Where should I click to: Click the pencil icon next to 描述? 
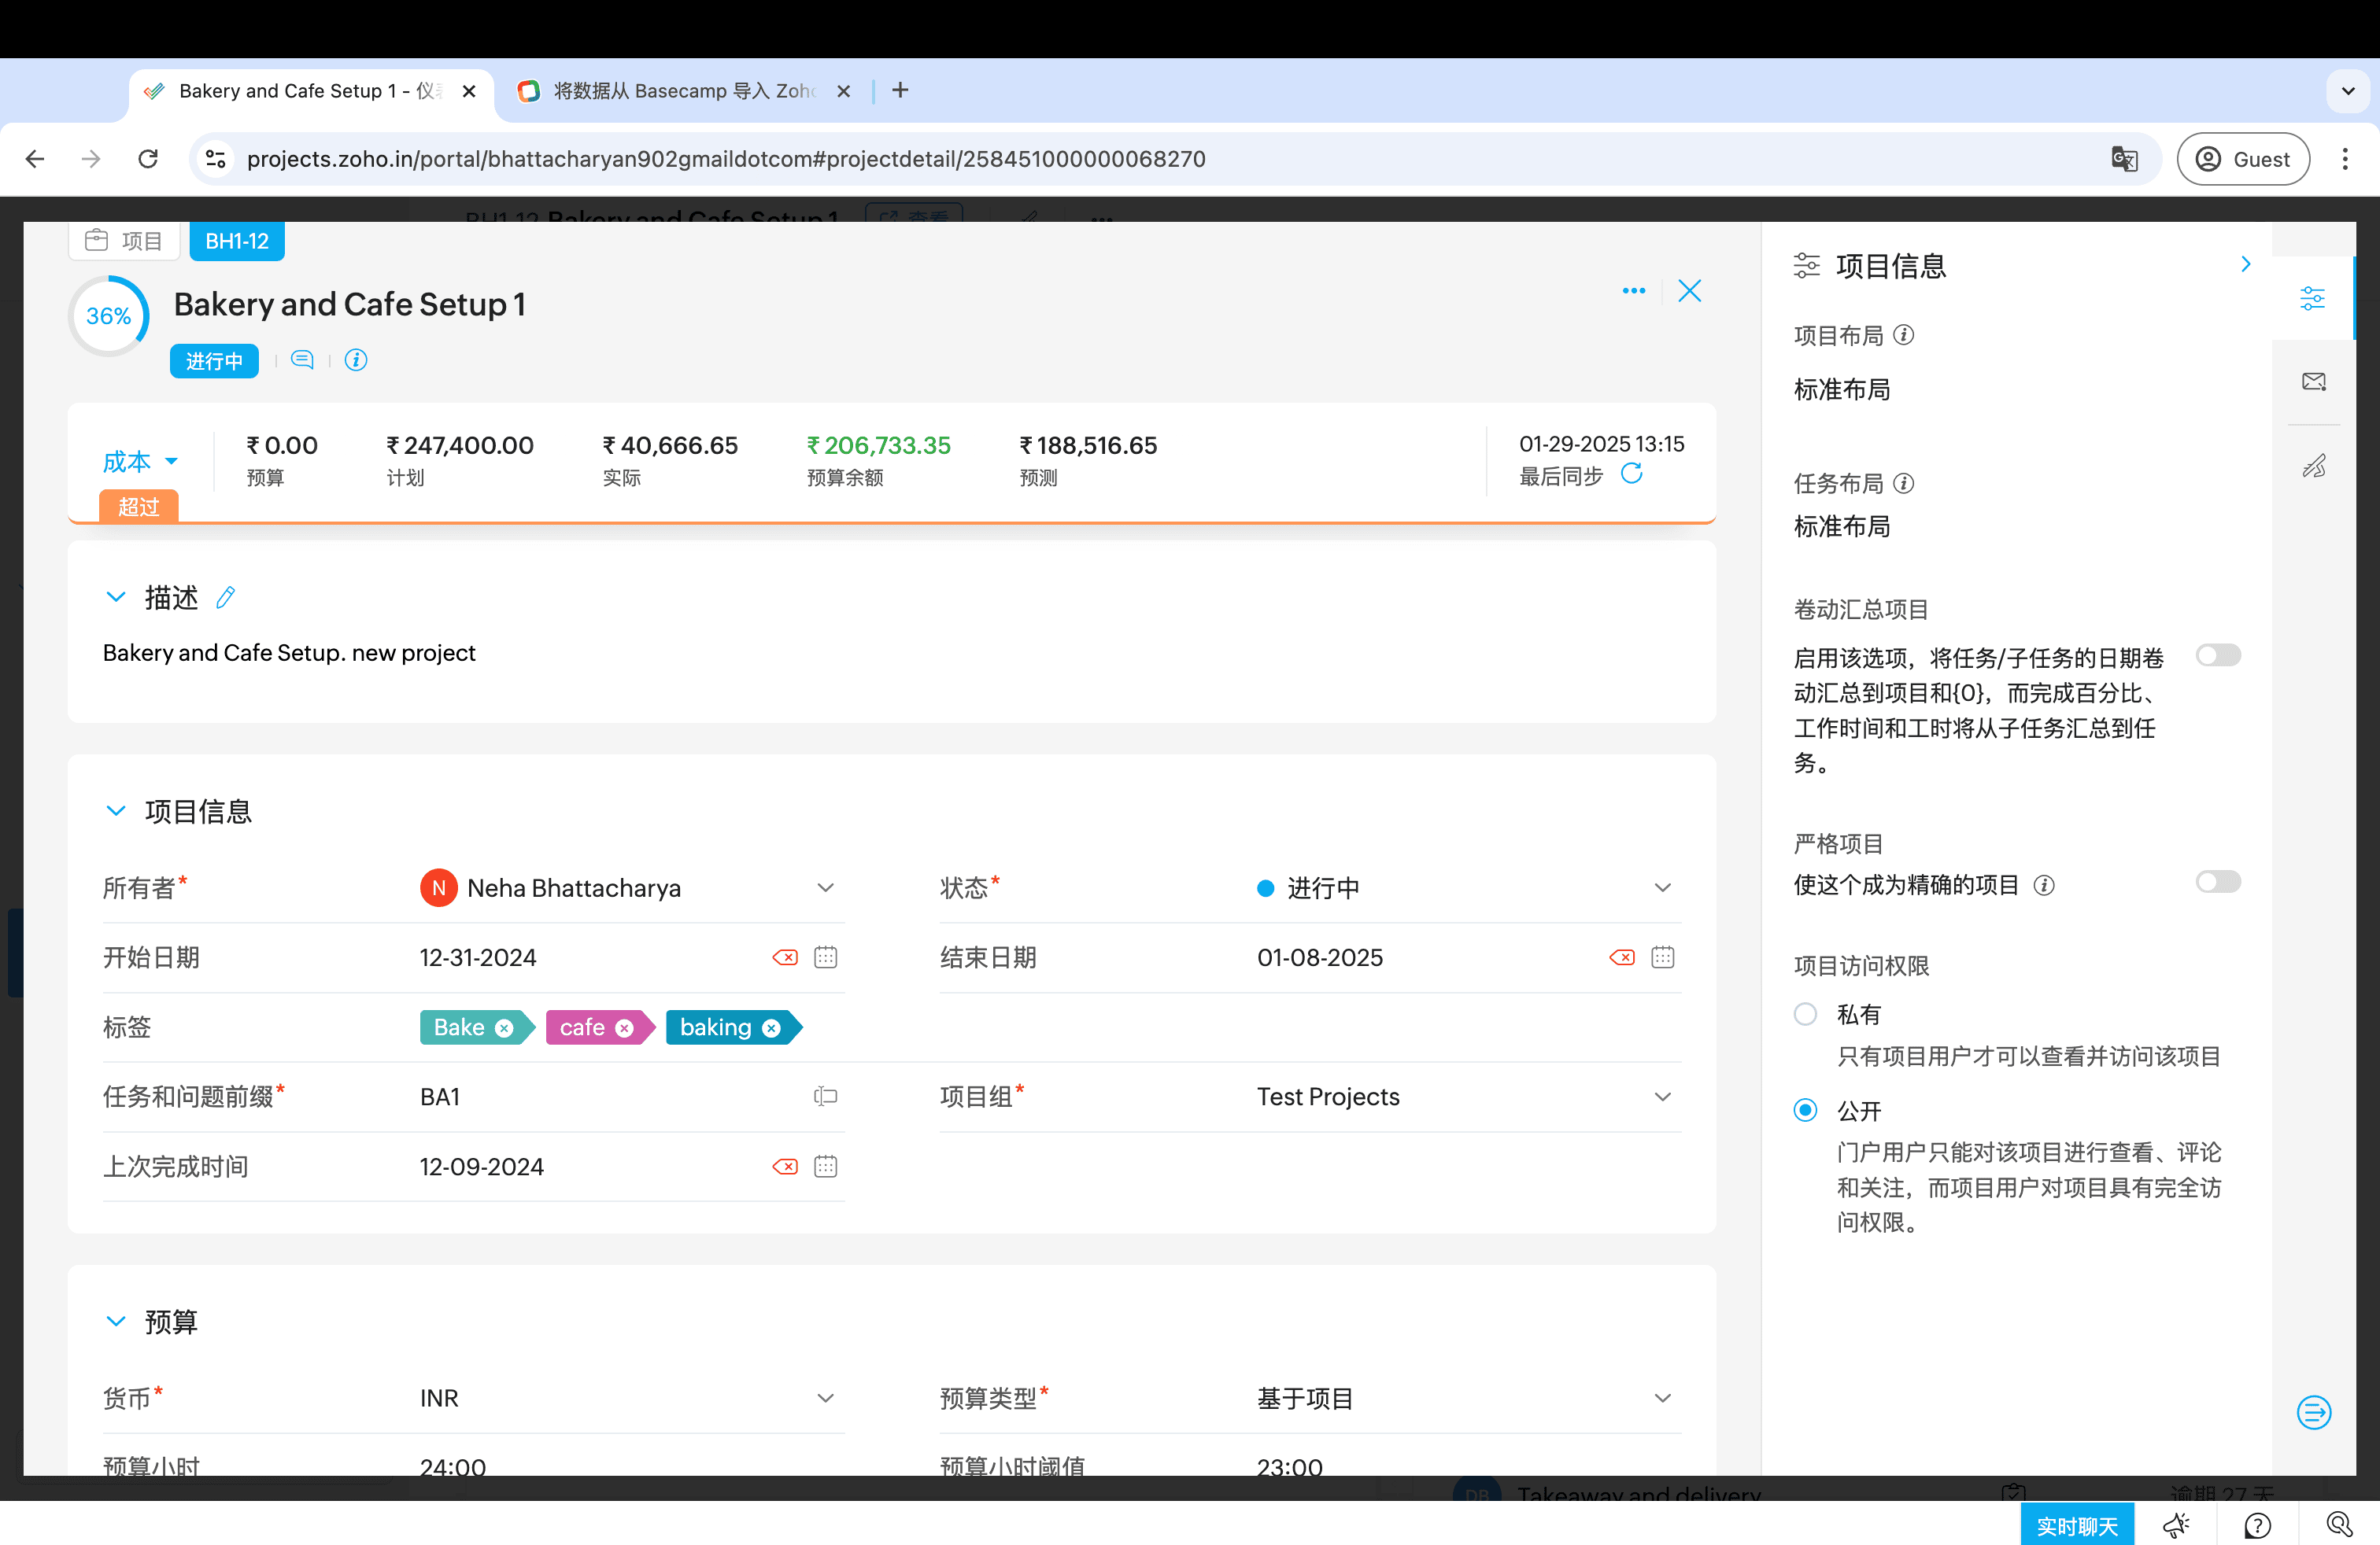pyautogui.click(x=226, y=598)
